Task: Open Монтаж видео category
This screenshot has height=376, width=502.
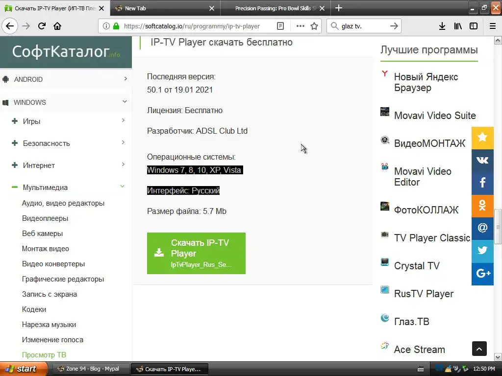Action: coord(46,249)
